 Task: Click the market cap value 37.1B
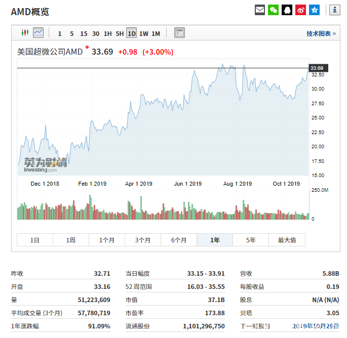(216, 300)
